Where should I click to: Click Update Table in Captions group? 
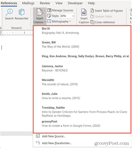[x=101, y=16]
